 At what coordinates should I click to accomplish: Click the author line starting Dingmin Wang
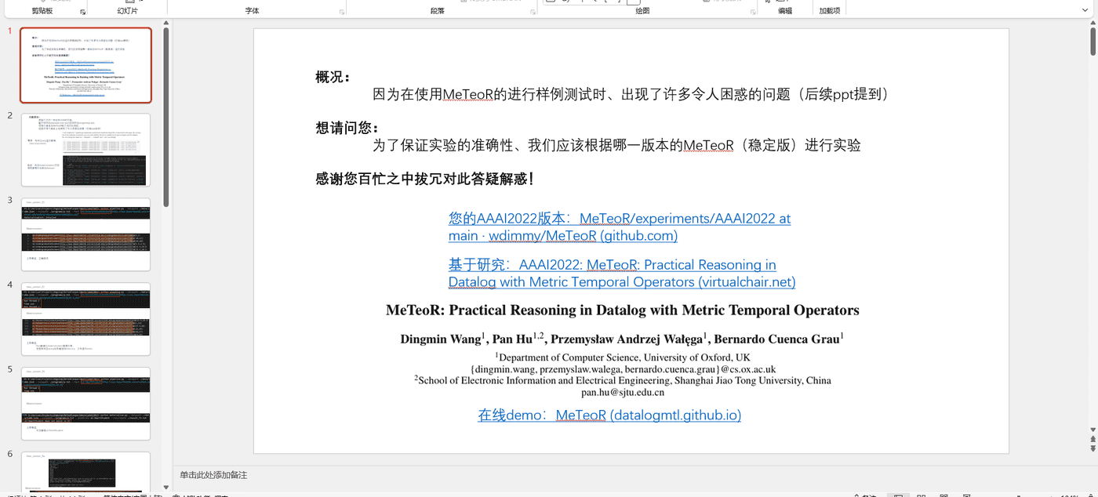(622, 339)
